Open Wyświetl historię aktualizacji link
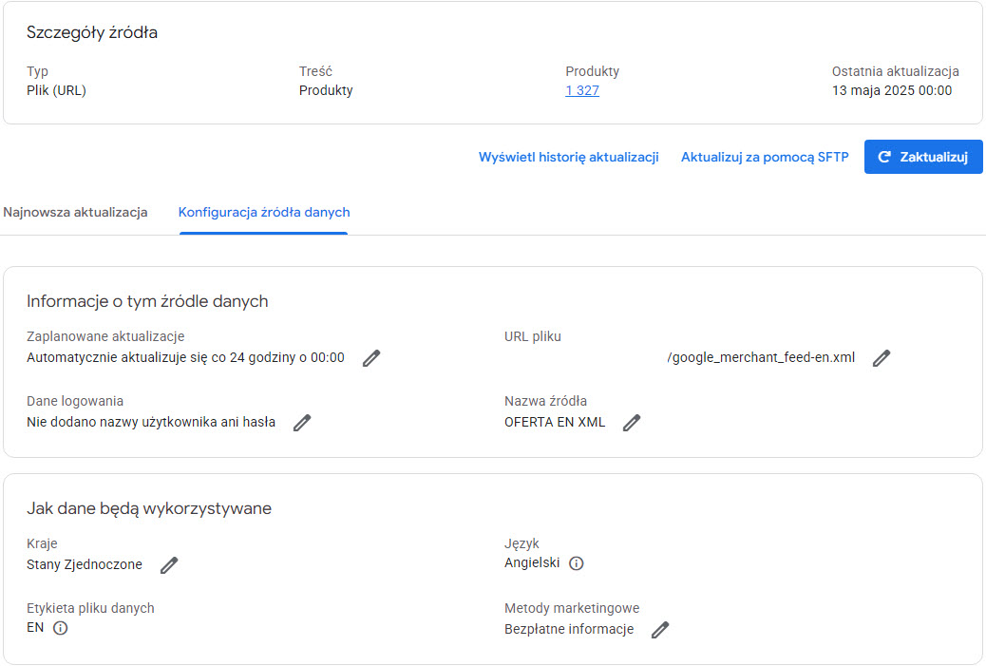Screen dimensions: 986x666 pos(568,158)
